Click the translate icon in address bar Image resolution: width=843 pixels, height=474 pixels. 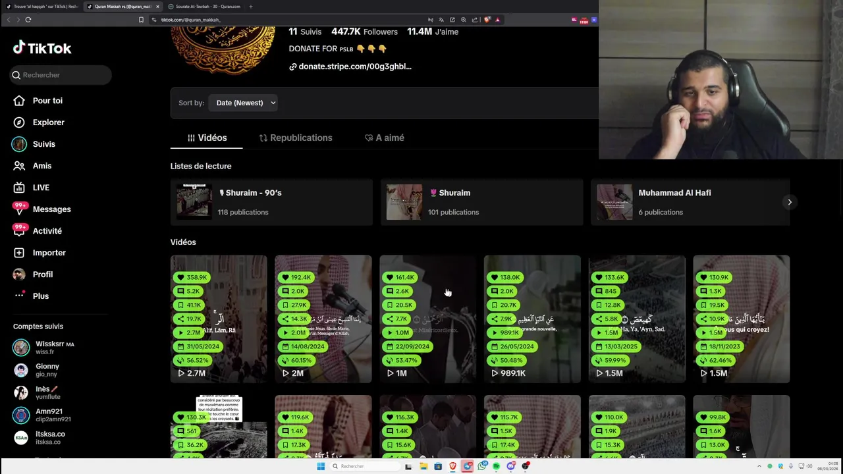point(441,20)
